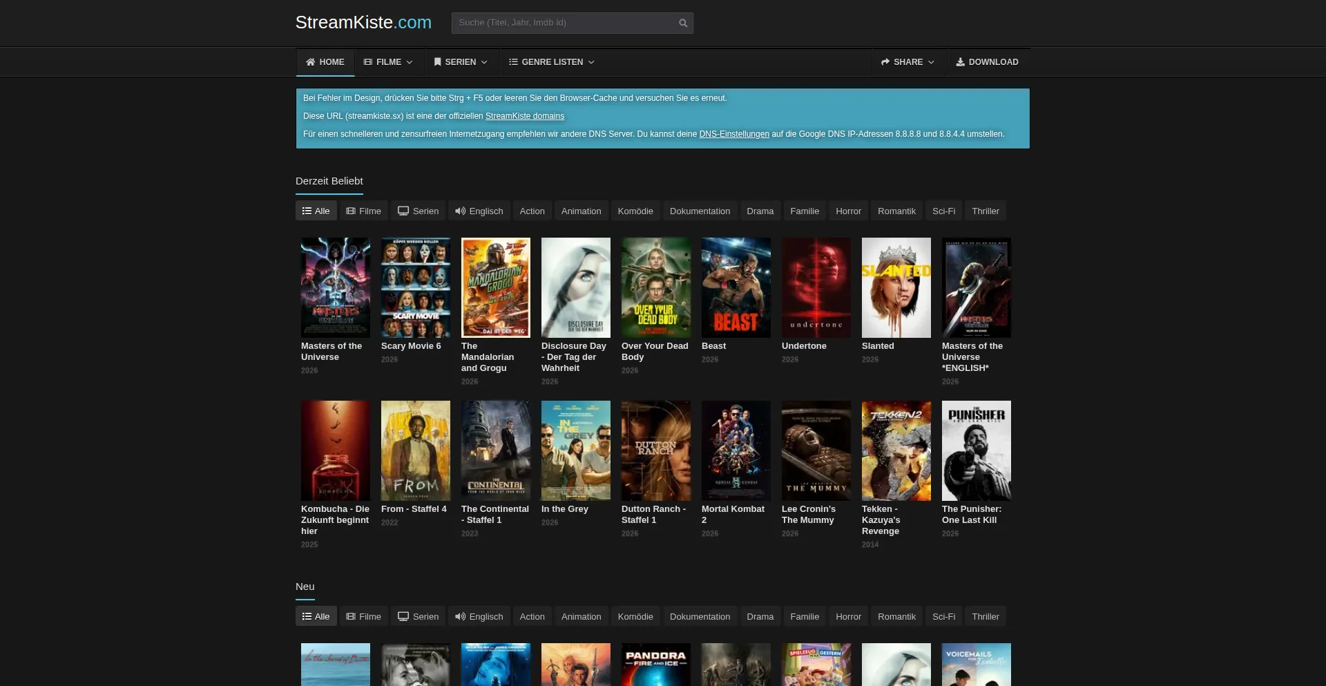Click the Download tray icon

[x=960, y=62]
